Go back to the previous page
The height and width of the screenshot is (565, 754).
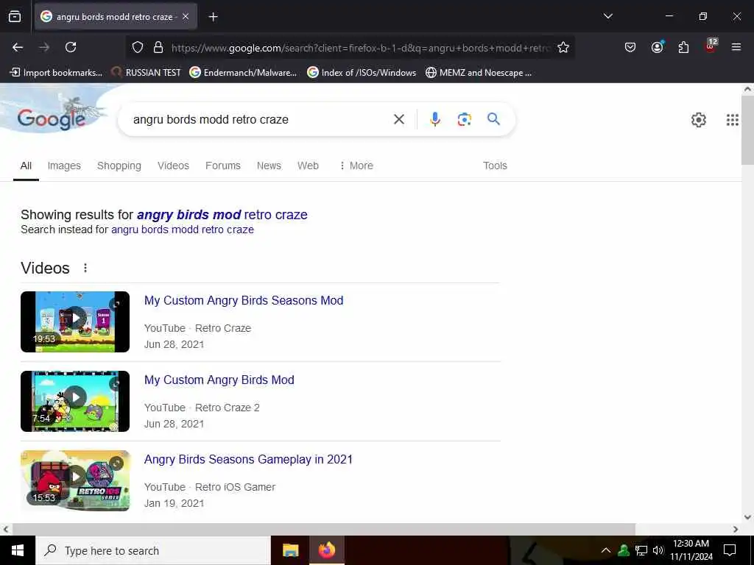18,47
